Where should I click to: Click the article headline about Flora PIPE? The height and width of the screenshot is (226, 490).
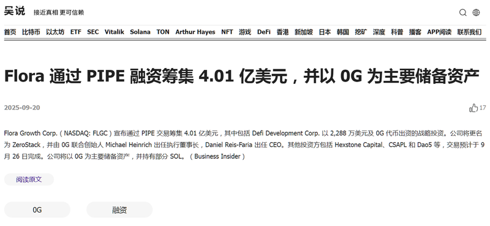[x=241, y=77]
